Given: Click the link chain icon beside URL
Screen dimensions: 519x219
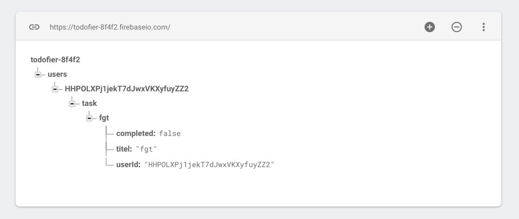Looking at the screenshot, I should [34, 27].
